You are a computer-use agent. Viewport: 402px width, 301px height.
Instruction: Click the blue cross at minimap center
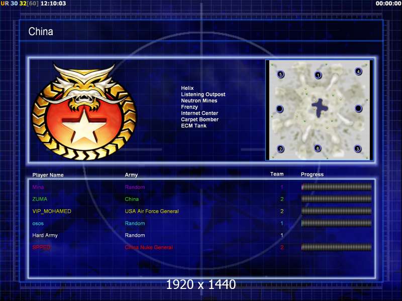pos(320,108)
